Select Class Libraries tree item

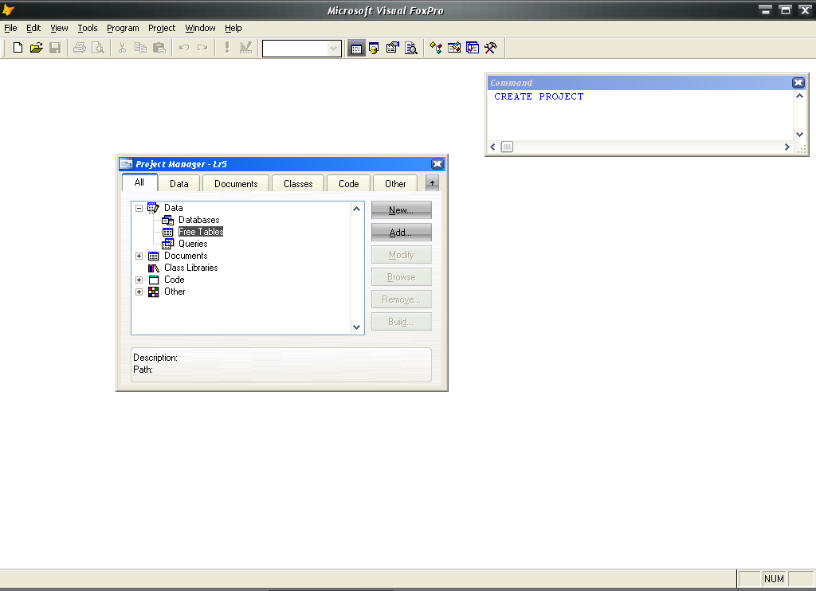click(x=191, y=268)
